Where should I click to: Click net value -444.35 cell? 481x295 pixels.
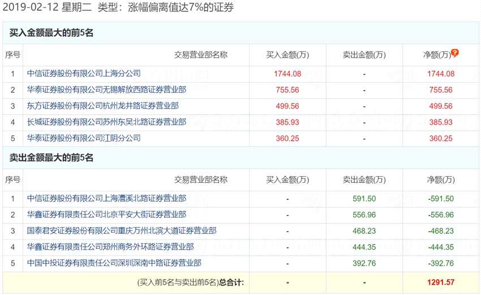[x=441, y=247]
